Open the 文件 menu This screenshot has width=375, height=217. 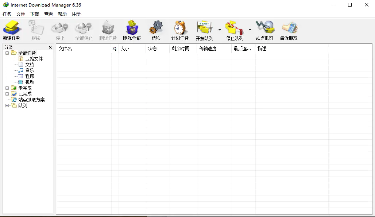click(x=21, y=14)
